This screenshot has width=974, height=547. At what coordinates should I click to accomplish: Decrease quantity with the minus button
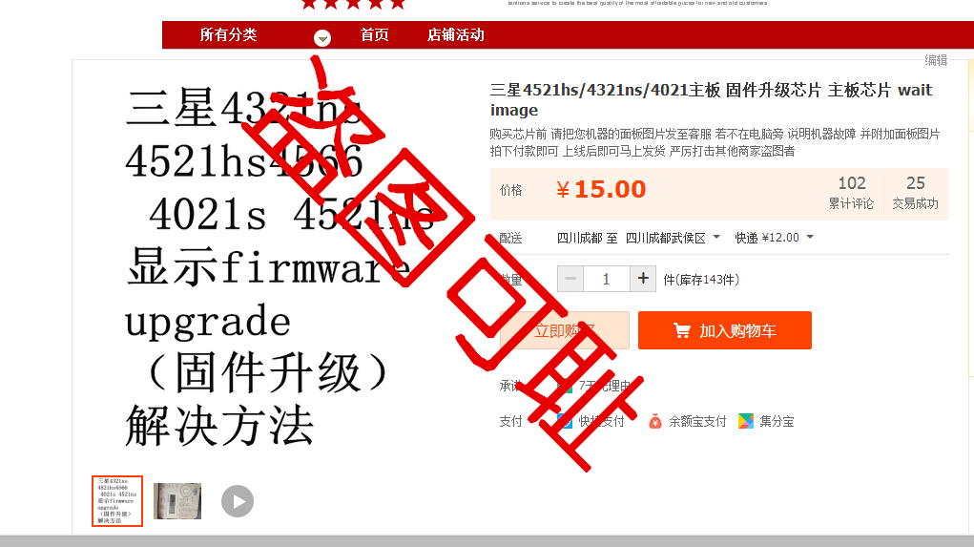pos(570,279)
